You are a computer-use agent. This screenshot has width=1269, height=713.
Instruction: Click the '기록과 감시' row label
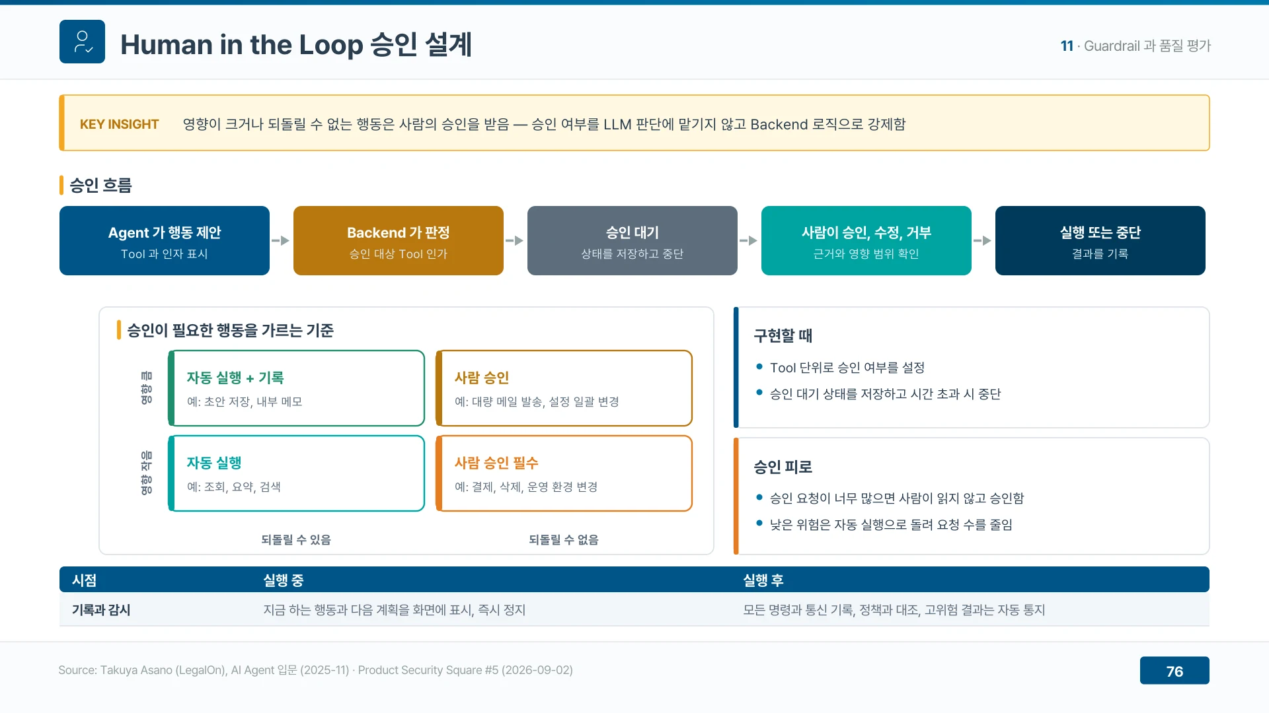tap(101, 610)
